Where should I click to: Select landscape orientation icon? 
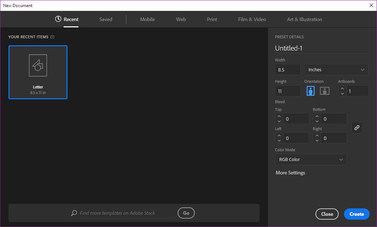point(324,91)
